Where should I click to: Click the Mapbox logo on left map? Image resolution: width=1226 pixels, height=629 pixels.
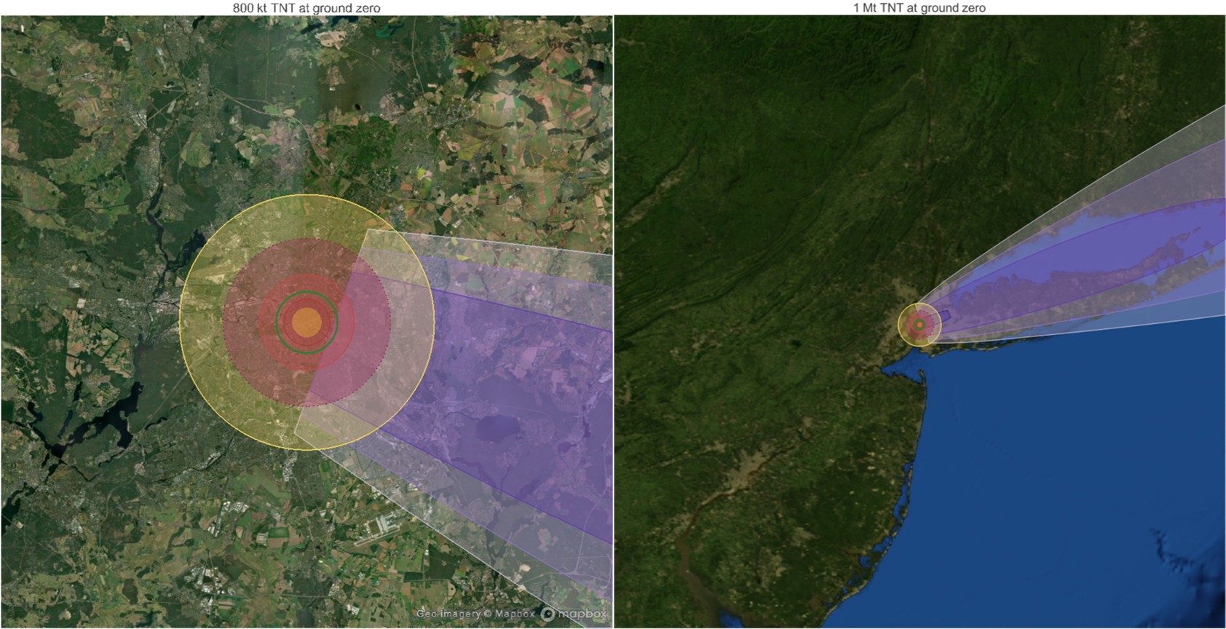tap(574, 614)
